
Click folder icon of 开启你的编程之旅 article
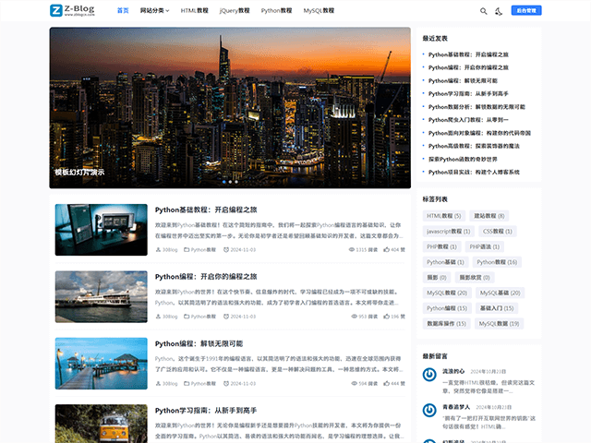187,317
